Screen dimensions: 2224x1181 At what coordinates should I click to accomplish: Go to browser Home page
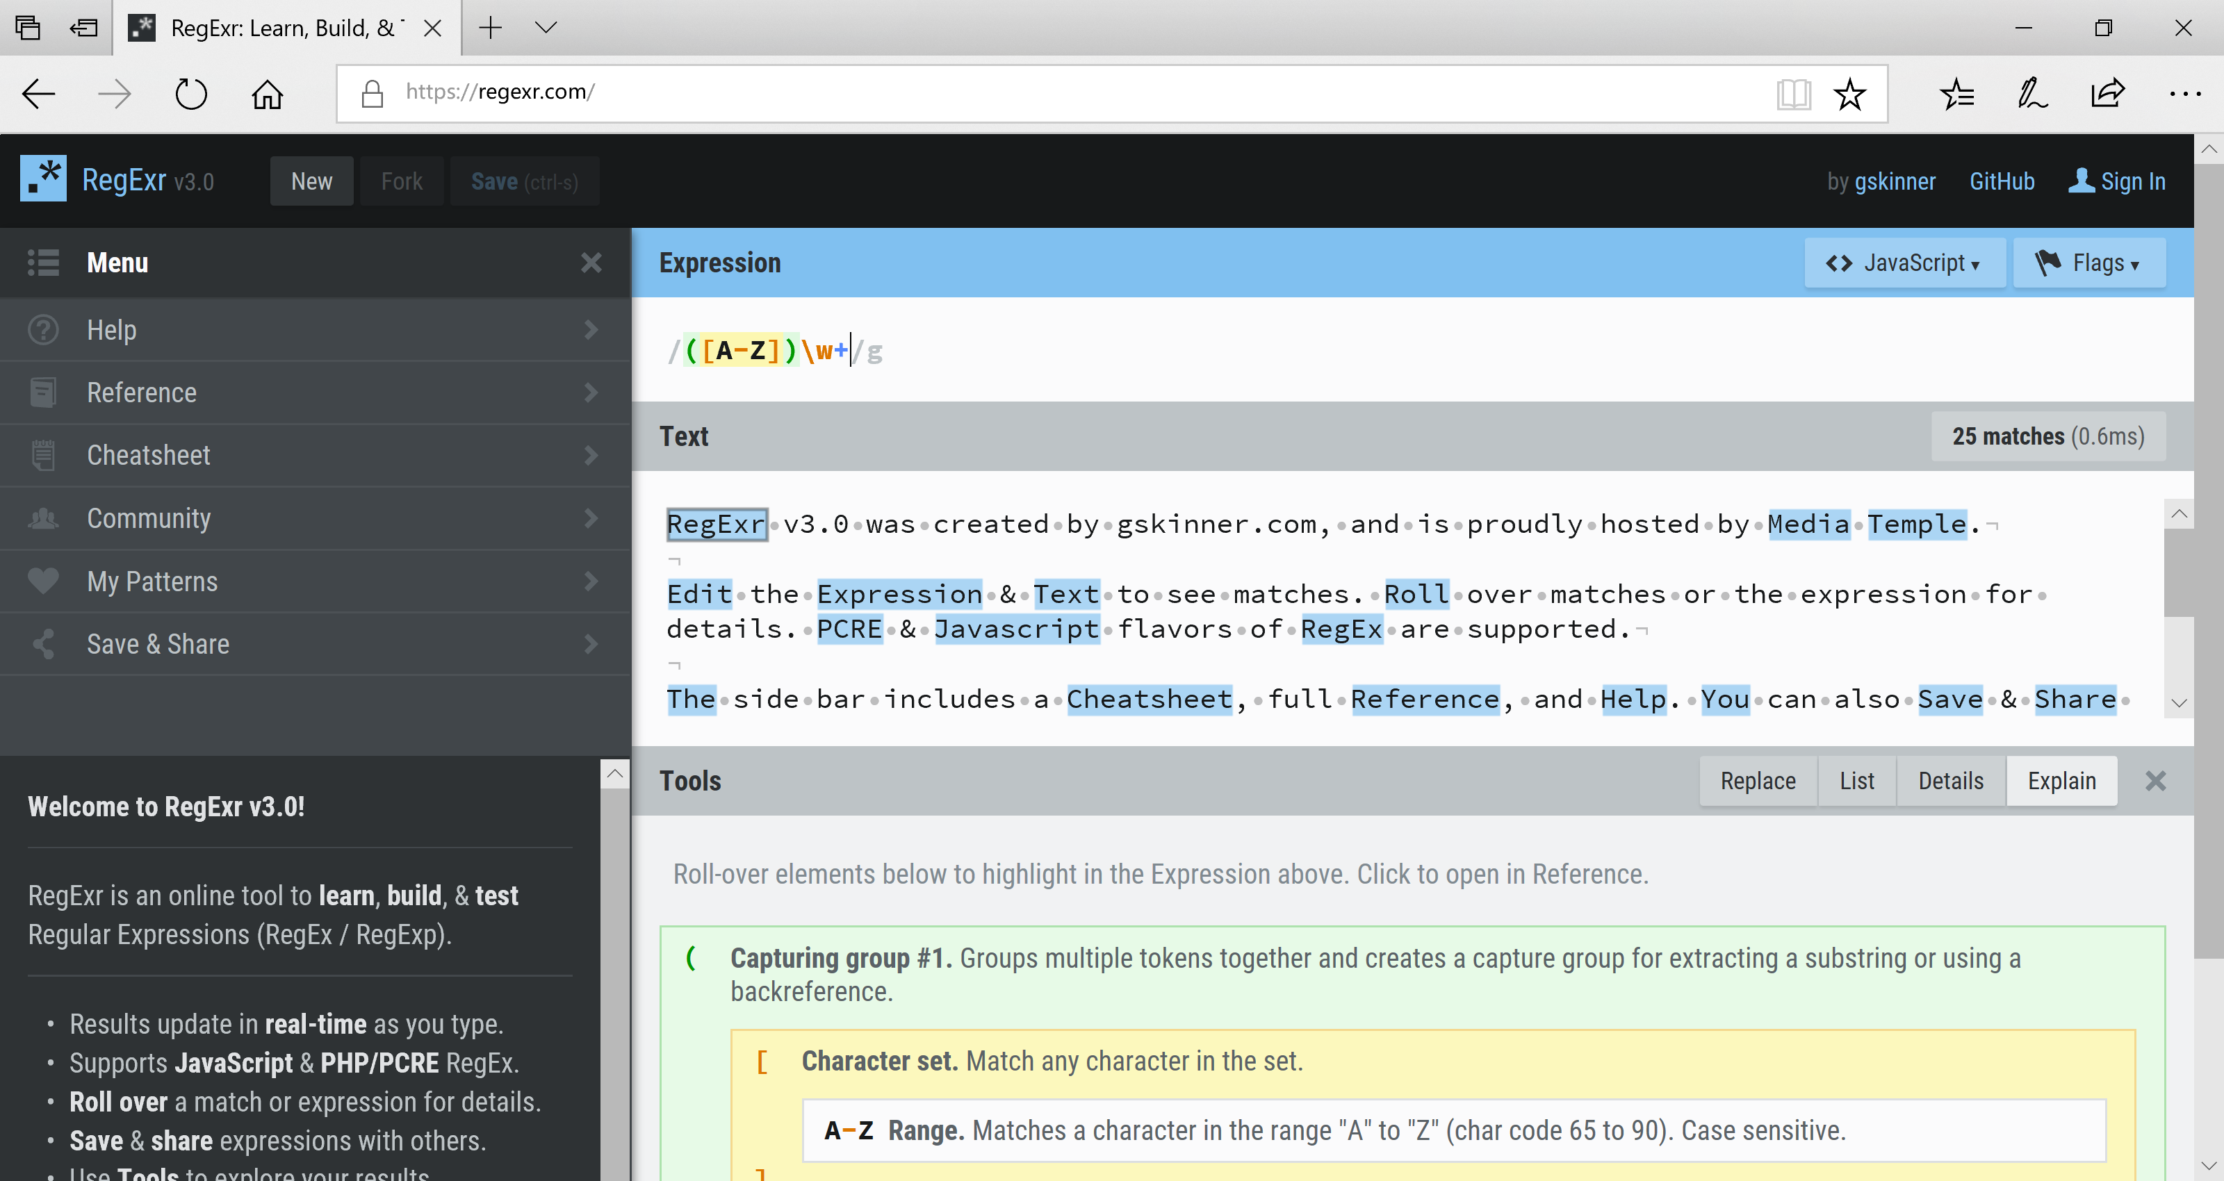point(267,93)
